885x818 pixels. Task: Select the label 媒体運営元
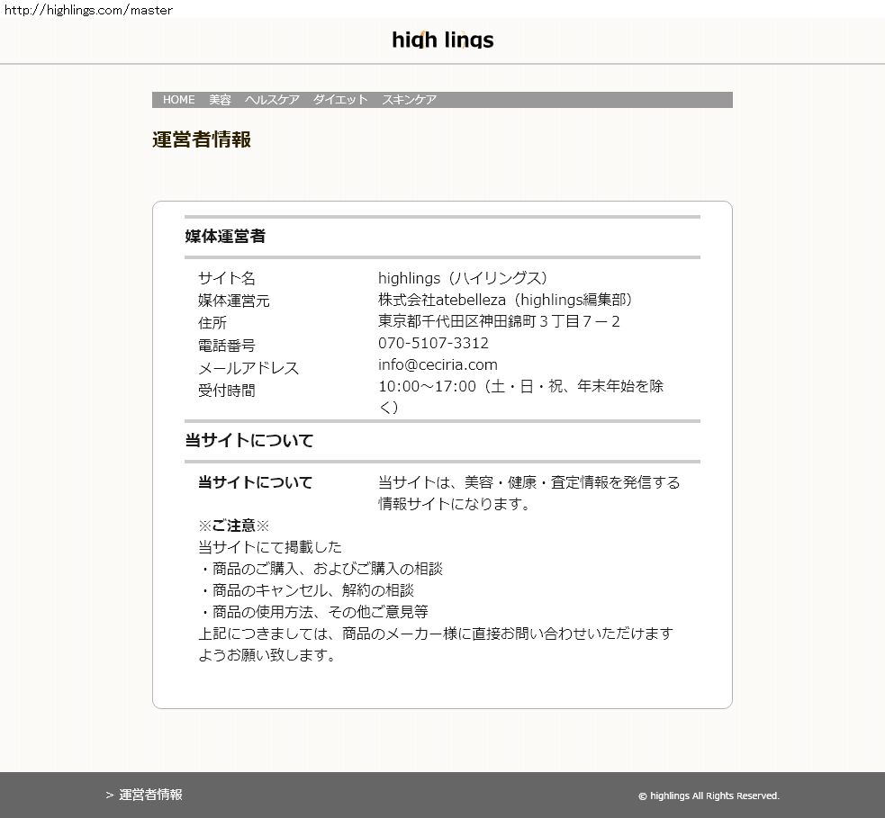point(234,301)
